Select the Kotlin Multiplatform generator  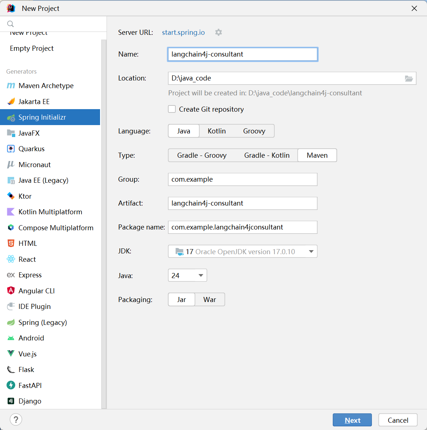point(50,212)
